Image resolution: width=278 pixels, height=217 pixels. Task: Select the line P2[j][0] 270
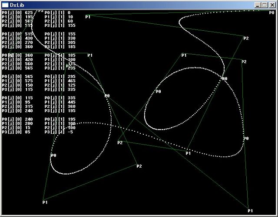17,42
